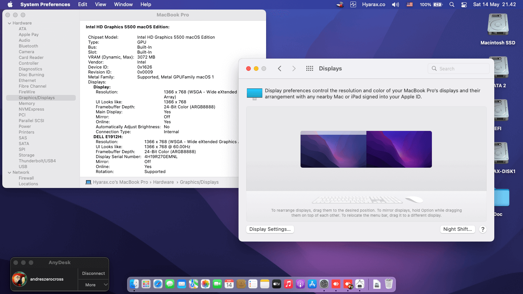Show all preferences with the grid icon
This screenshot has width=523, height=294.
pos(310,69)
